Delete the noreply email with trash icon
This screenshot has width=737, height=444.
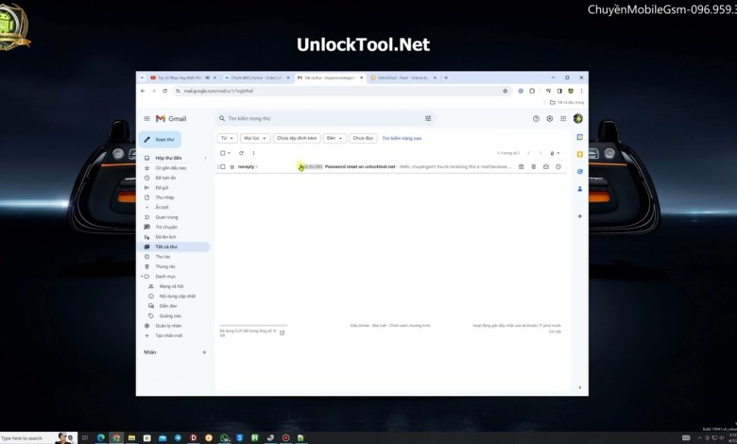point(533,166)
